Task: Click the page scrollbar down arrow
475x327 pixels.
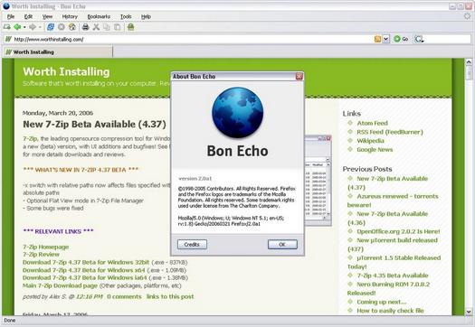Action: click(x=469, y=312)
